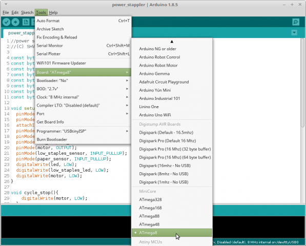Expand Clock: "8 MHz internal" submenu
The image size is (306, 246).
pyautogui.click(x=83, y=97)
